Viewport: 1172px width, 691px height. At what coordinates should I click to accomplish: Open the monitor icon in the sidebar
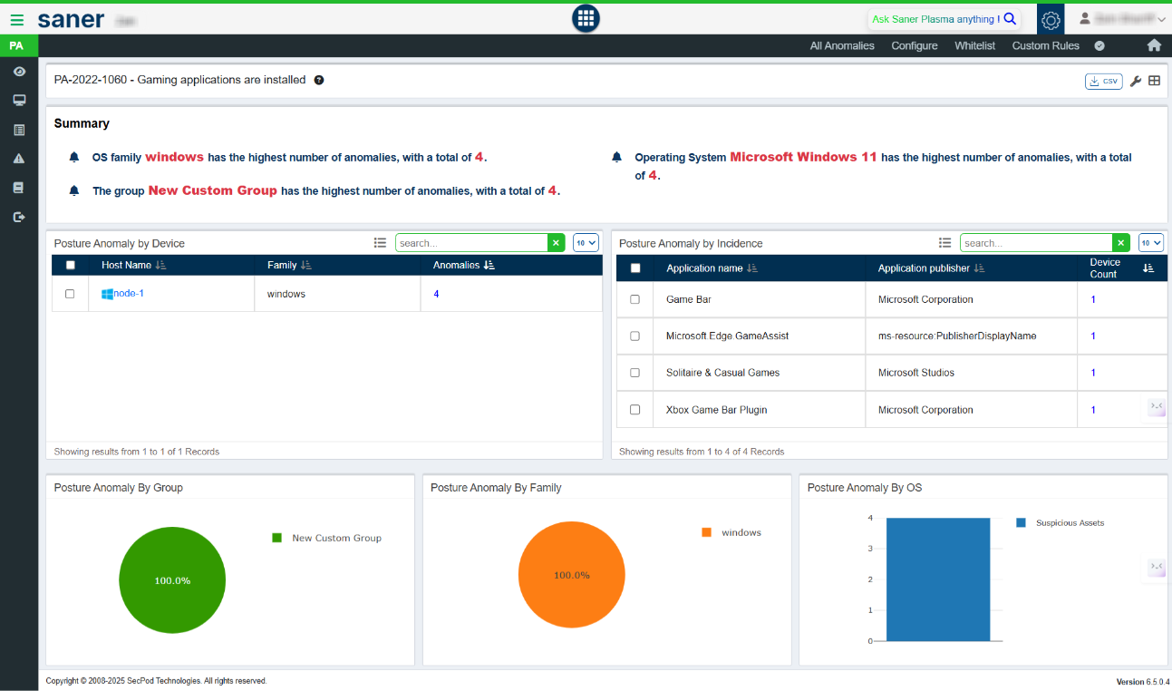[x=19, y=101]
